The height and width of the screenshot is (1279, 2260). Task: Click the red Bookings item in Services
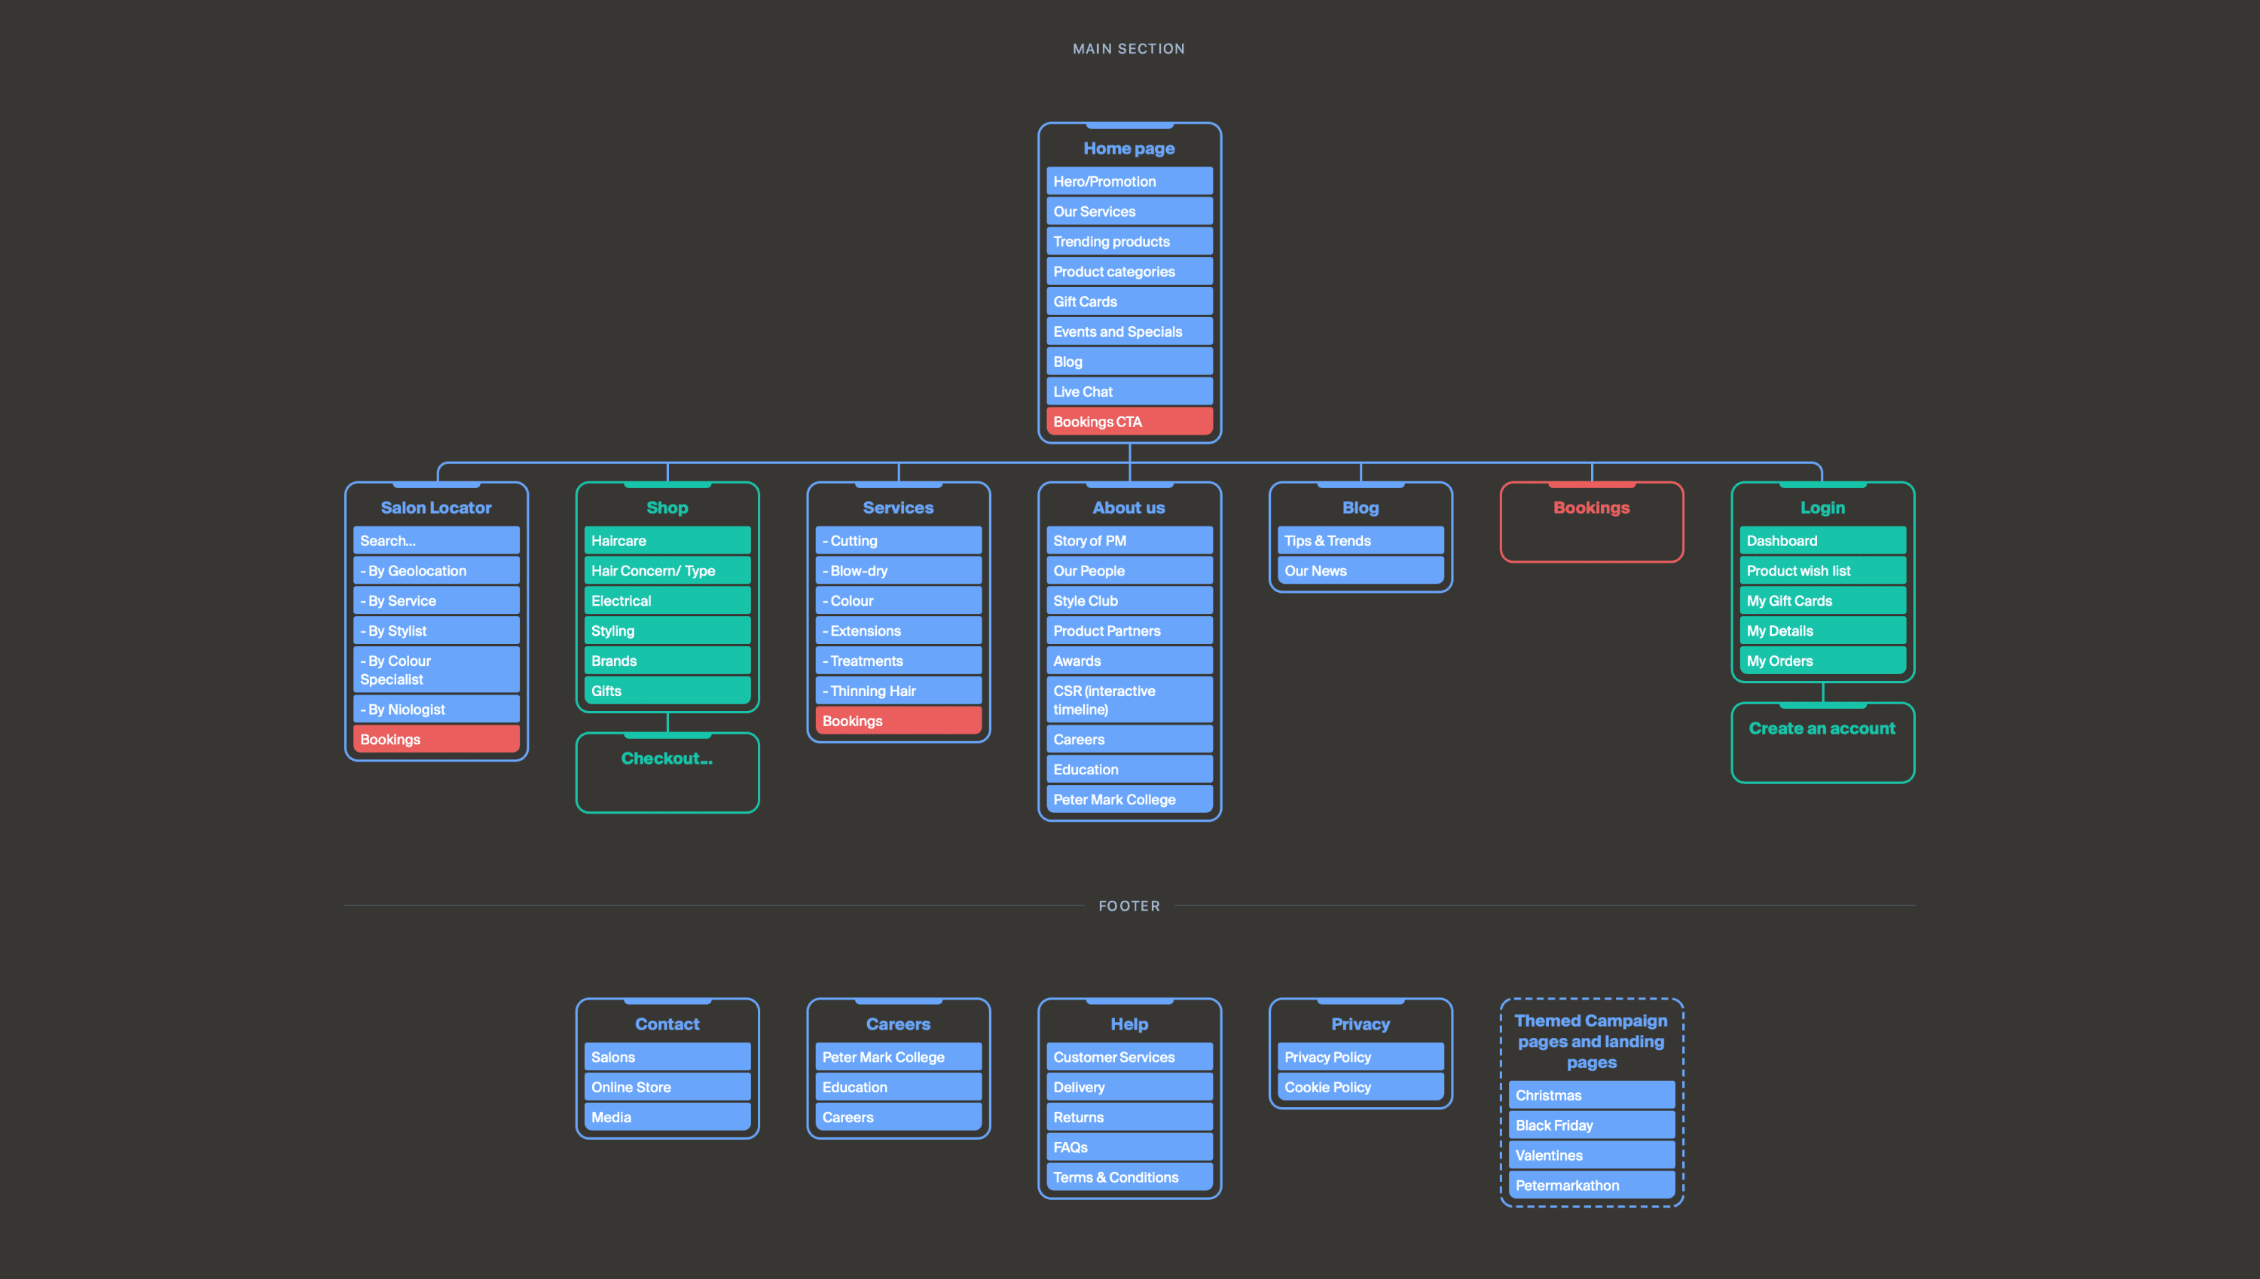[x=898, y=721]
